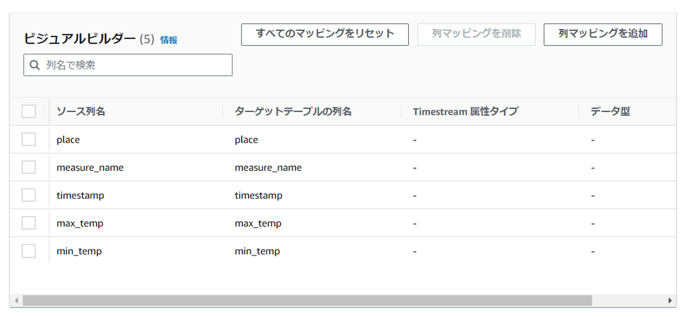Click 列マッピングを削除 button
683x317 pixels.
pos(476,35)
